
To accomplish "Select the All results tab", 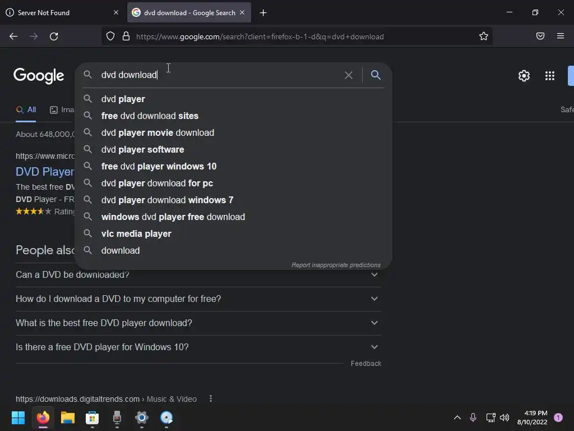I will (26, 109).
